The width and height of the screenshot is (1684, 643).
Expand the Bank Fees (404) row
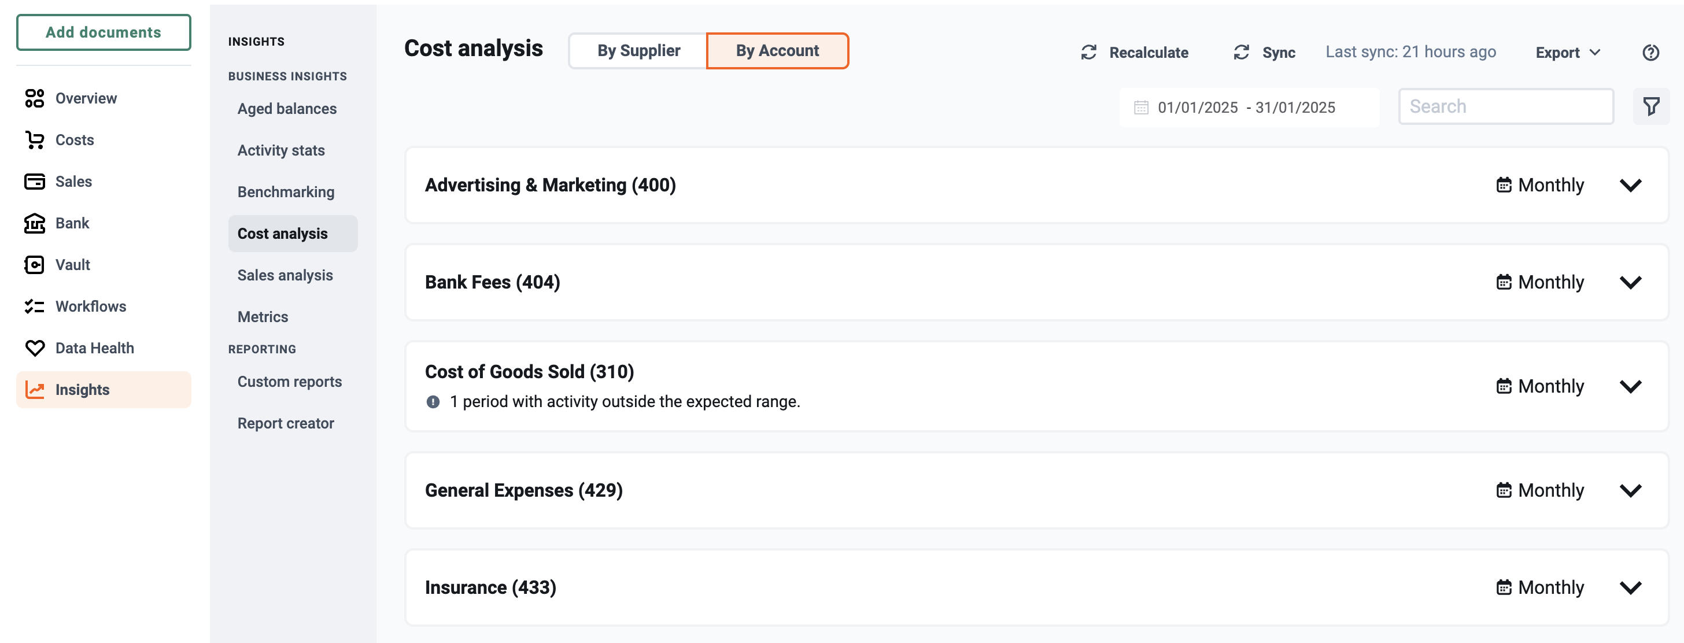pyautogui.click(x=1630, y=283)
